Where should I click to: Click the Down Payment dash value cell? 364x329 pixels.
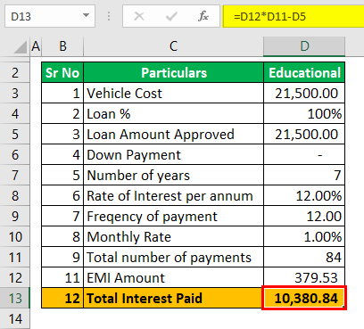click(x=304, y=154)
